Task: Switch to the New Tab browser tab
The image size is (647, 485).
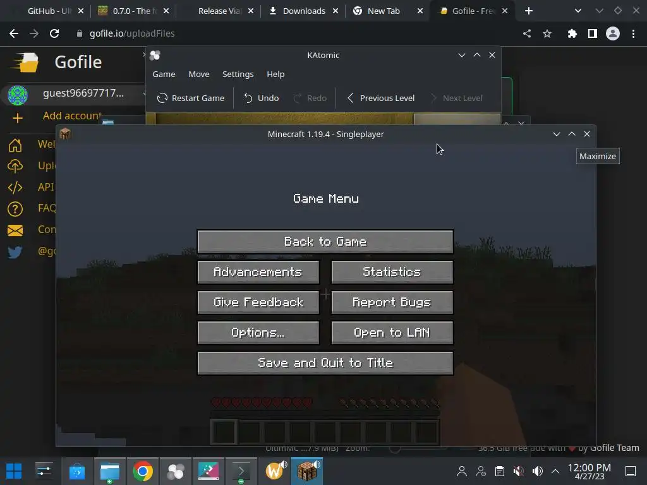Action: [384, 11]
